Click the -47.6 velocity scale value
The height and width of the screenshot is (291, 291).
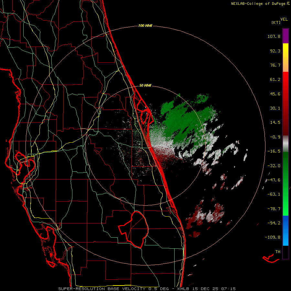tap(274, 180)
